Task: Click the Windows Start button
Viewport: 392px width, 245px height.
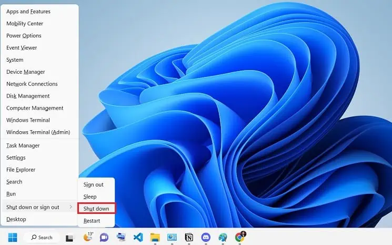Action: click(x=12, y=238)
